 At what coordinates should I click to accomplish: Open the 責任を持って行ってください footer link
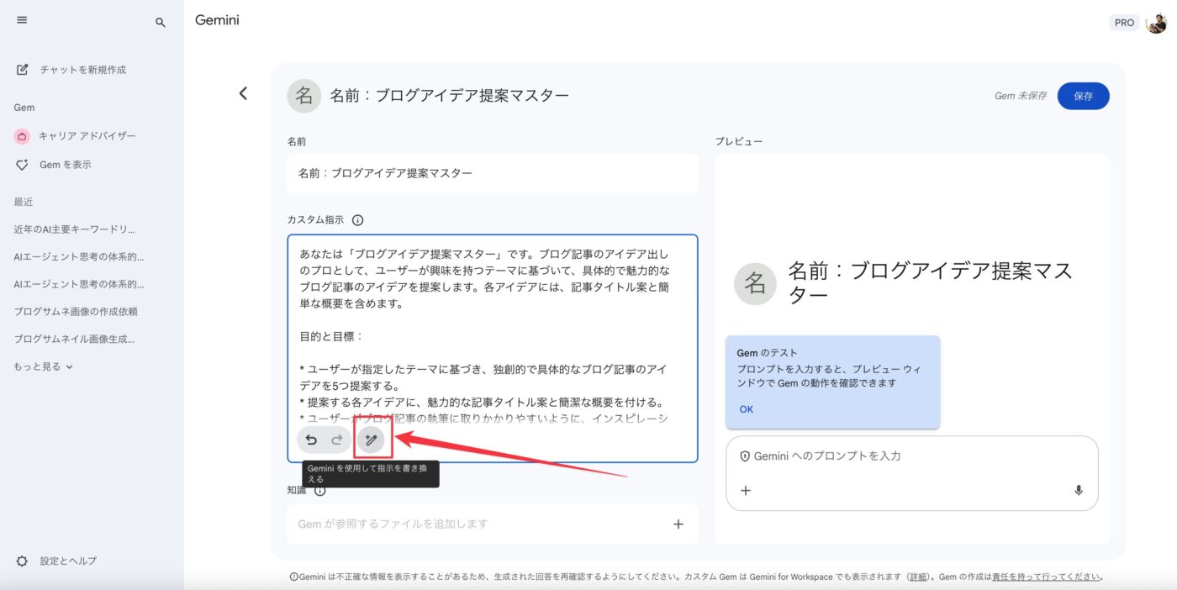pyautogui.click(x=1047, y=577)
